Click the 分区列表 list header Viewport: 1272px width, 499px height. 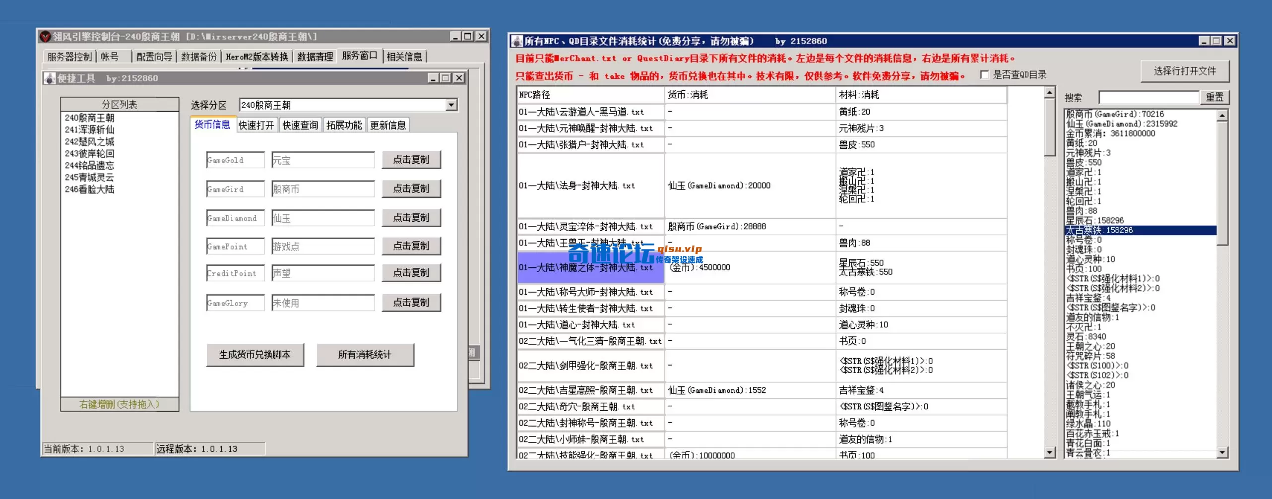coord(120,104)
